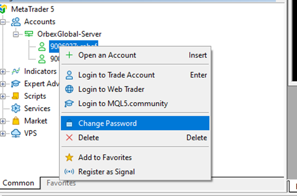Viewport: 297px width, 196px height.
Task: Click the red X icon beside Delete
Action: (69, 137)
